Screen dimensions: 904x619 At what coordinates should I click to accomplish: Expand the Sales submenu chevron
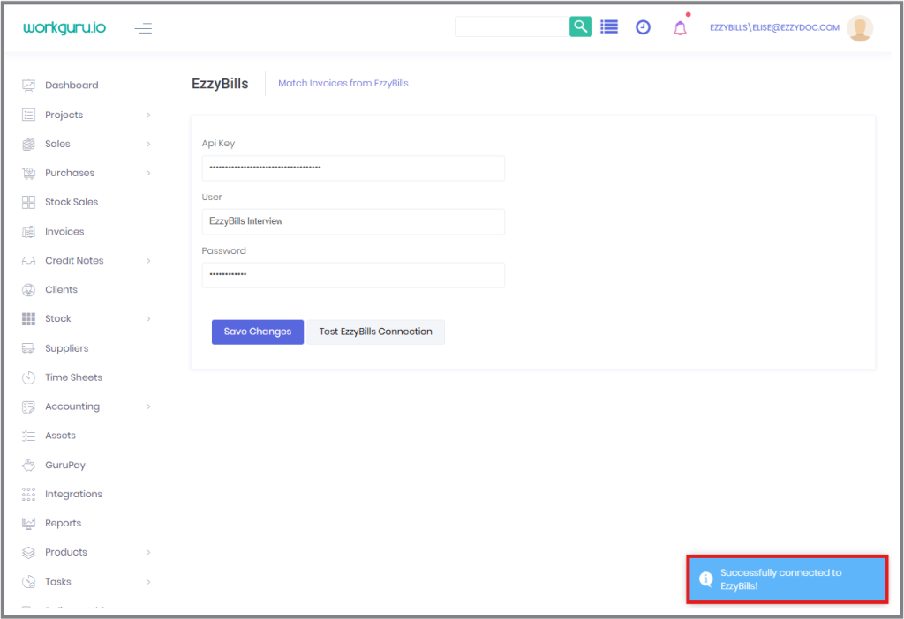pyautogui.click(x=148, y=144)
